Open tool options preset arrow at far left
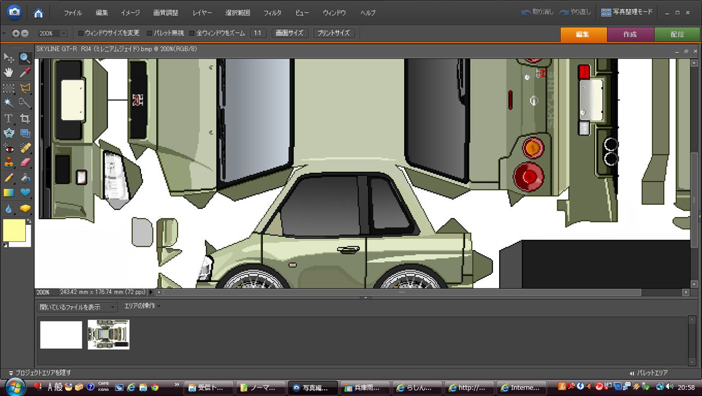 tap(3, 33)
